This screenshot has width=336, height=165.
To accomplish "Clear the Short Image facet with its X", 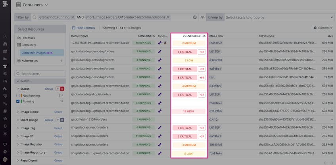I will tap(62, 120).
